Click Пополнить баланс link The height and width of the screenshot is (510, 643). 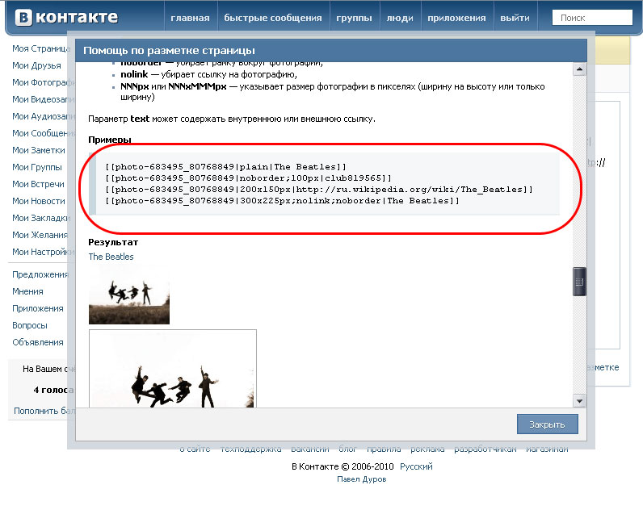44,411
